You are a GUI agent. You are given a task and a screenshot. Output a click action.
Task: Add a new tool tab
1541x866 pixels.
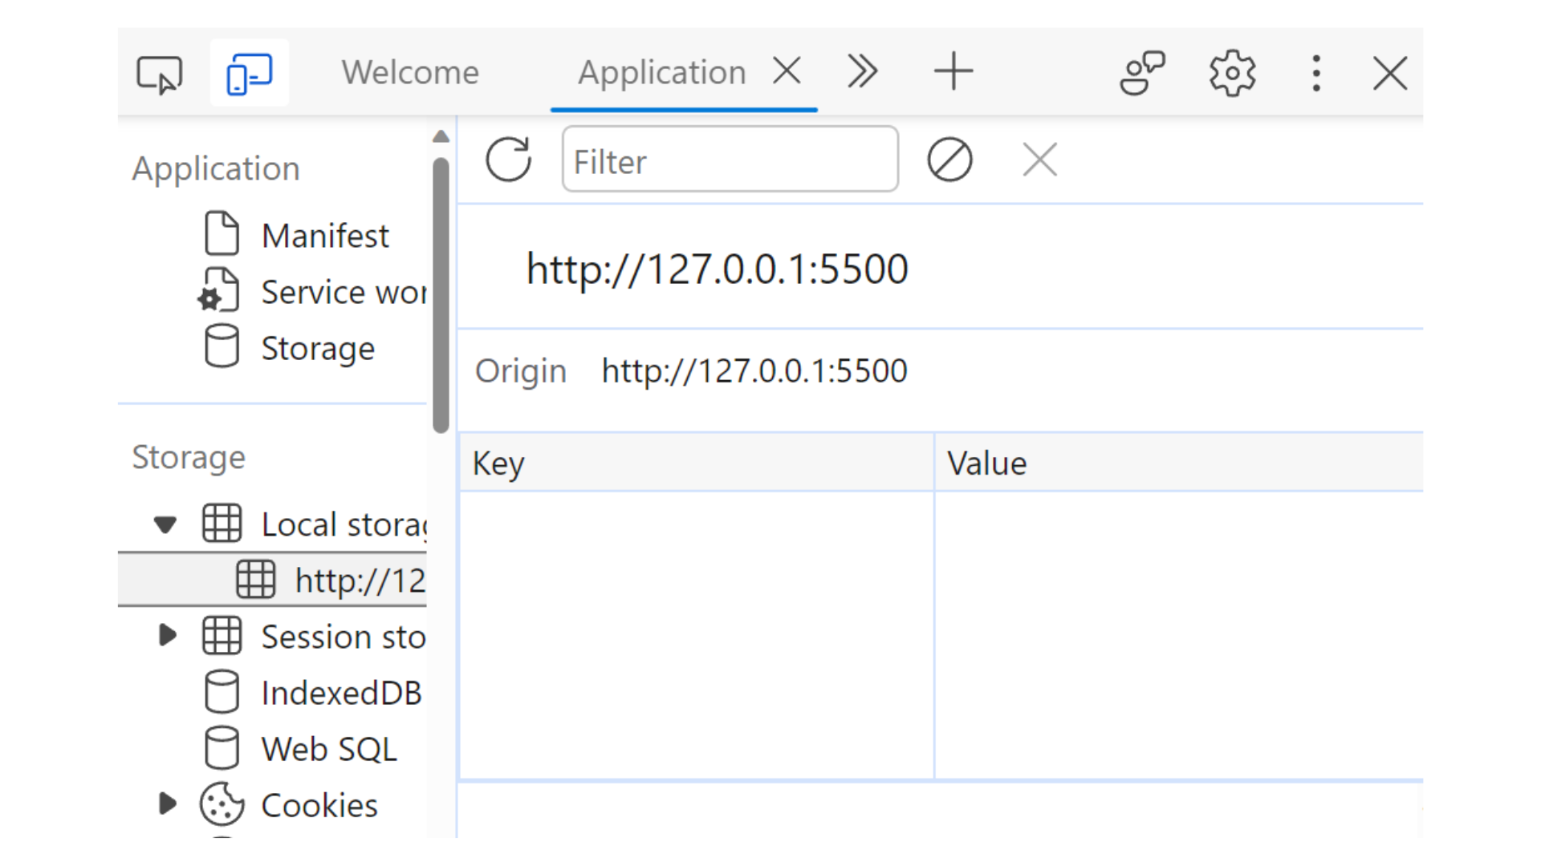pos(953,71)
